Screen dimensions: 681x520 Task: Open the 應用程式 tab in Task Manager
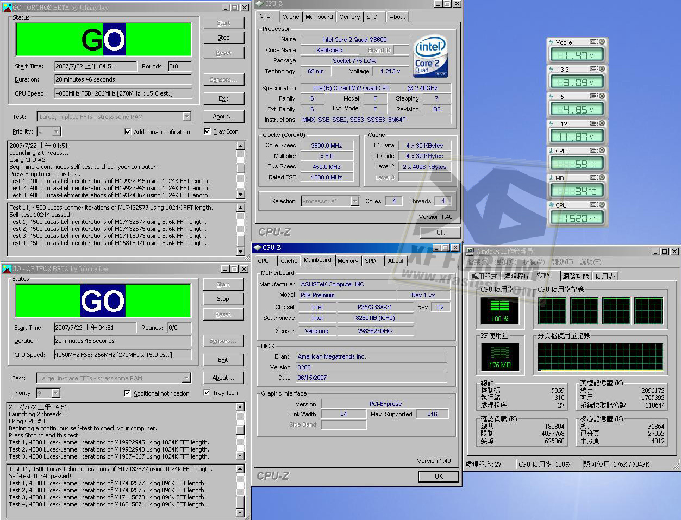click(x=484, y=276)
